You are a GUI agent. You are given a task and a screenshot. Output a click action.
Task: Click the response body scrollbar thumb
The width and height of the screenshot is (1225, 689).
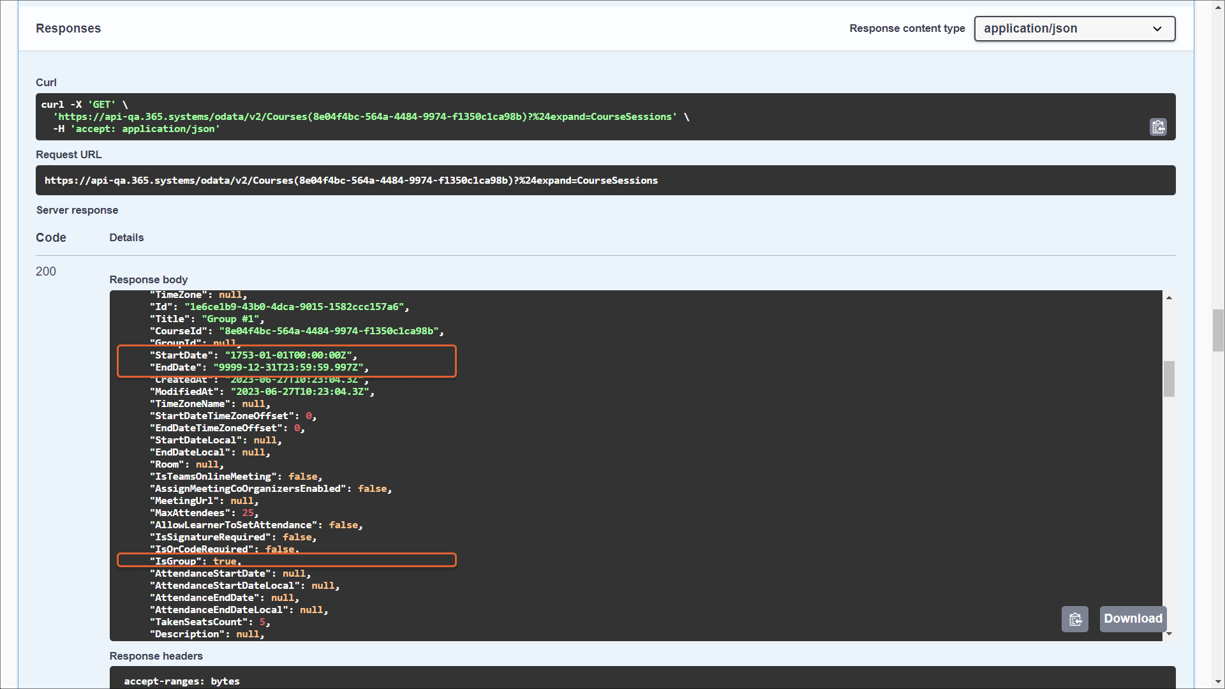click(1169, 379)
